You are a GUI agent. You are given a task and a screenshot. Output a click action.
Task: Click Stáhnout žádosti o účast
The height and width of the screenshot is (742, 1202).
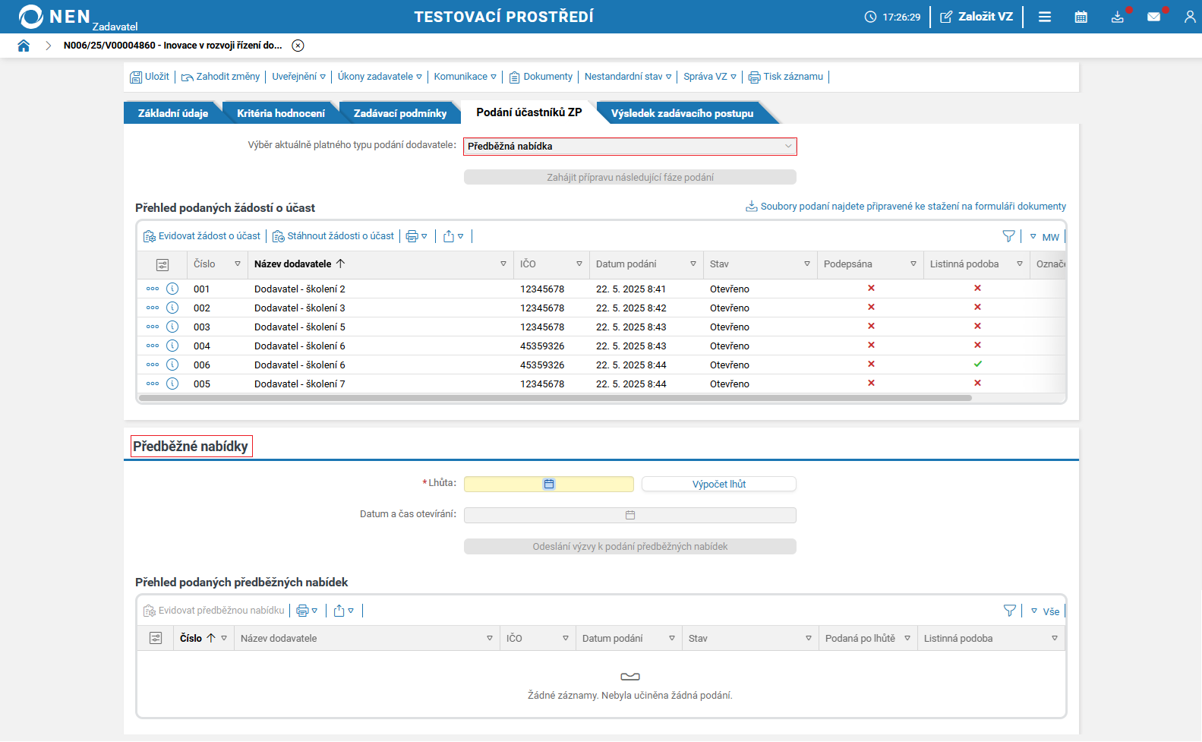pyautogui.click(x=333, y=236)
